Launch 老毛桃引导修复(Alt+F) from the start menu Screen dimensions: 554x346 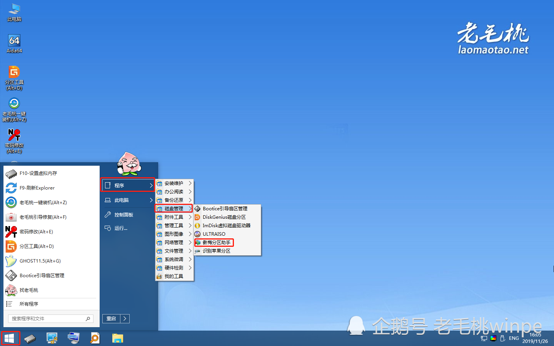tap(52, 217)
